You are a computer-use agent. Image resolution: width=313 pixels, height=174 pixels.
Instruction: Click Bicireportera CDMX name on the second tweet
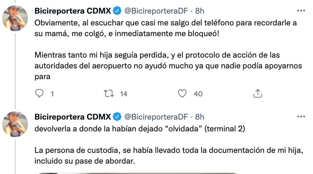[x=73, y=116]
